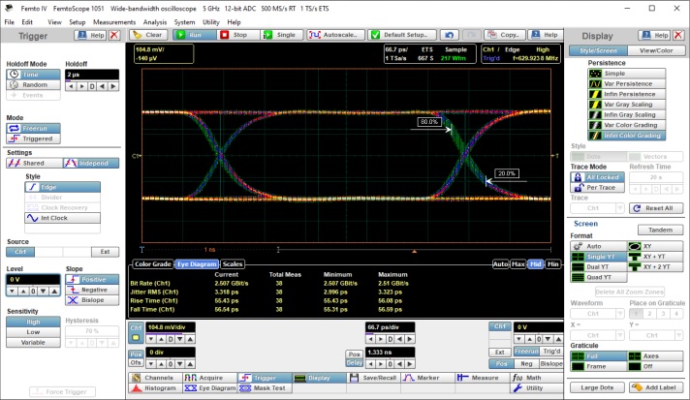Select Random holdoff mode
Viewport: 690px width, 400px height.
click(x=34, y=84)
